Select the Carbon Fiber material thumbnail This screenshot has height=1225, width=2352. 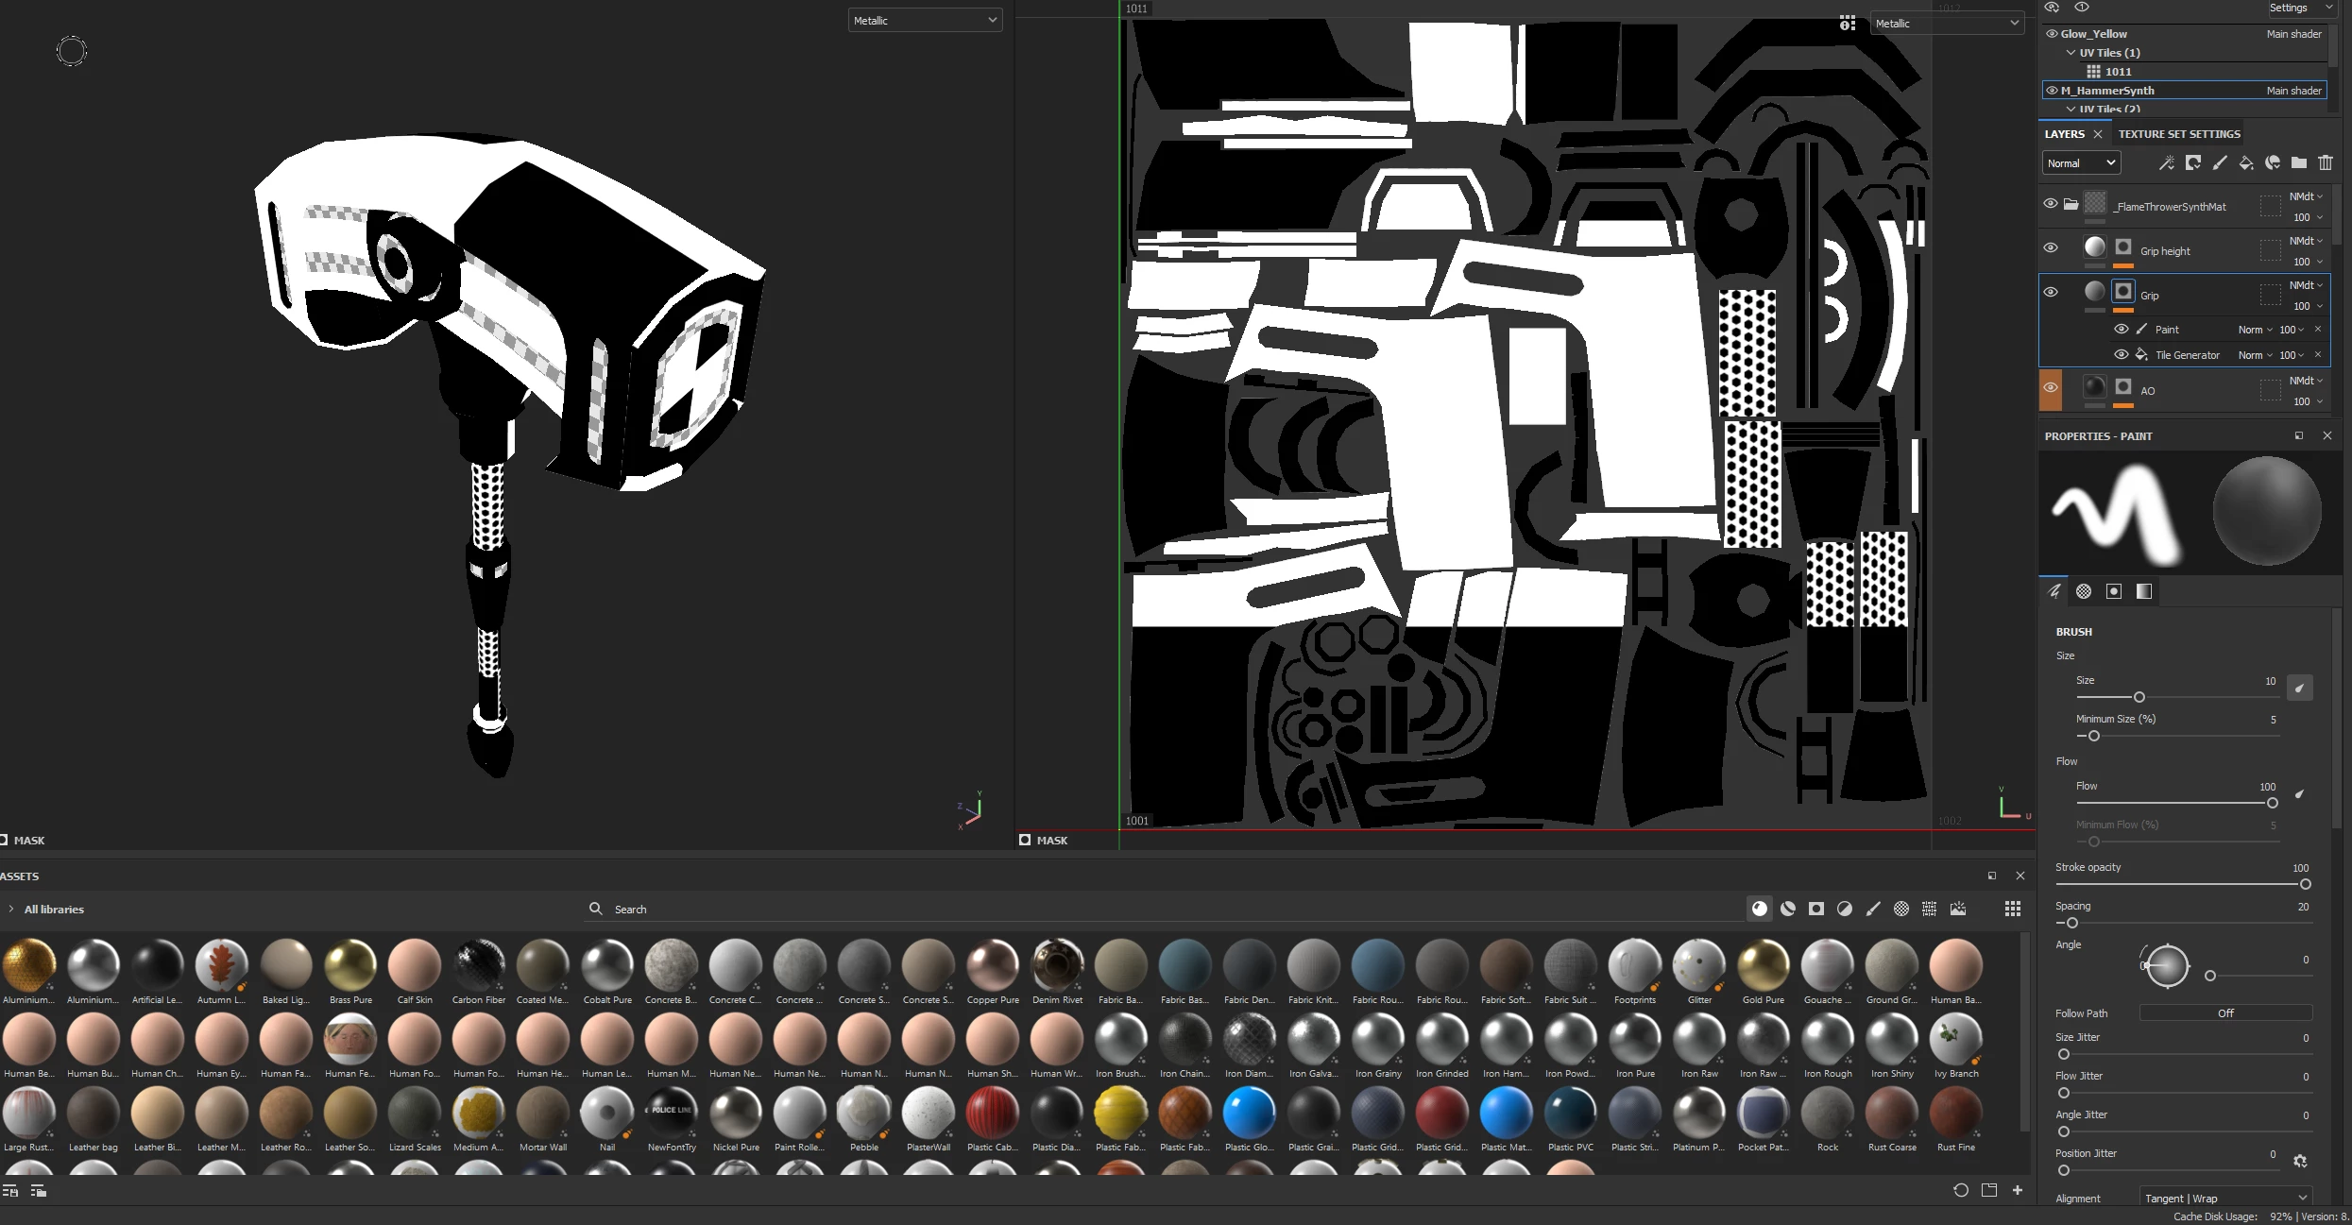pos(479,966)
